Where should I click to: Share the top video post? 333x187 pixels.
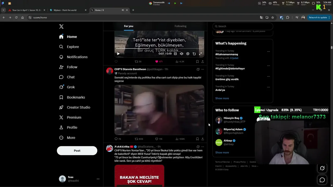point(203,62)
